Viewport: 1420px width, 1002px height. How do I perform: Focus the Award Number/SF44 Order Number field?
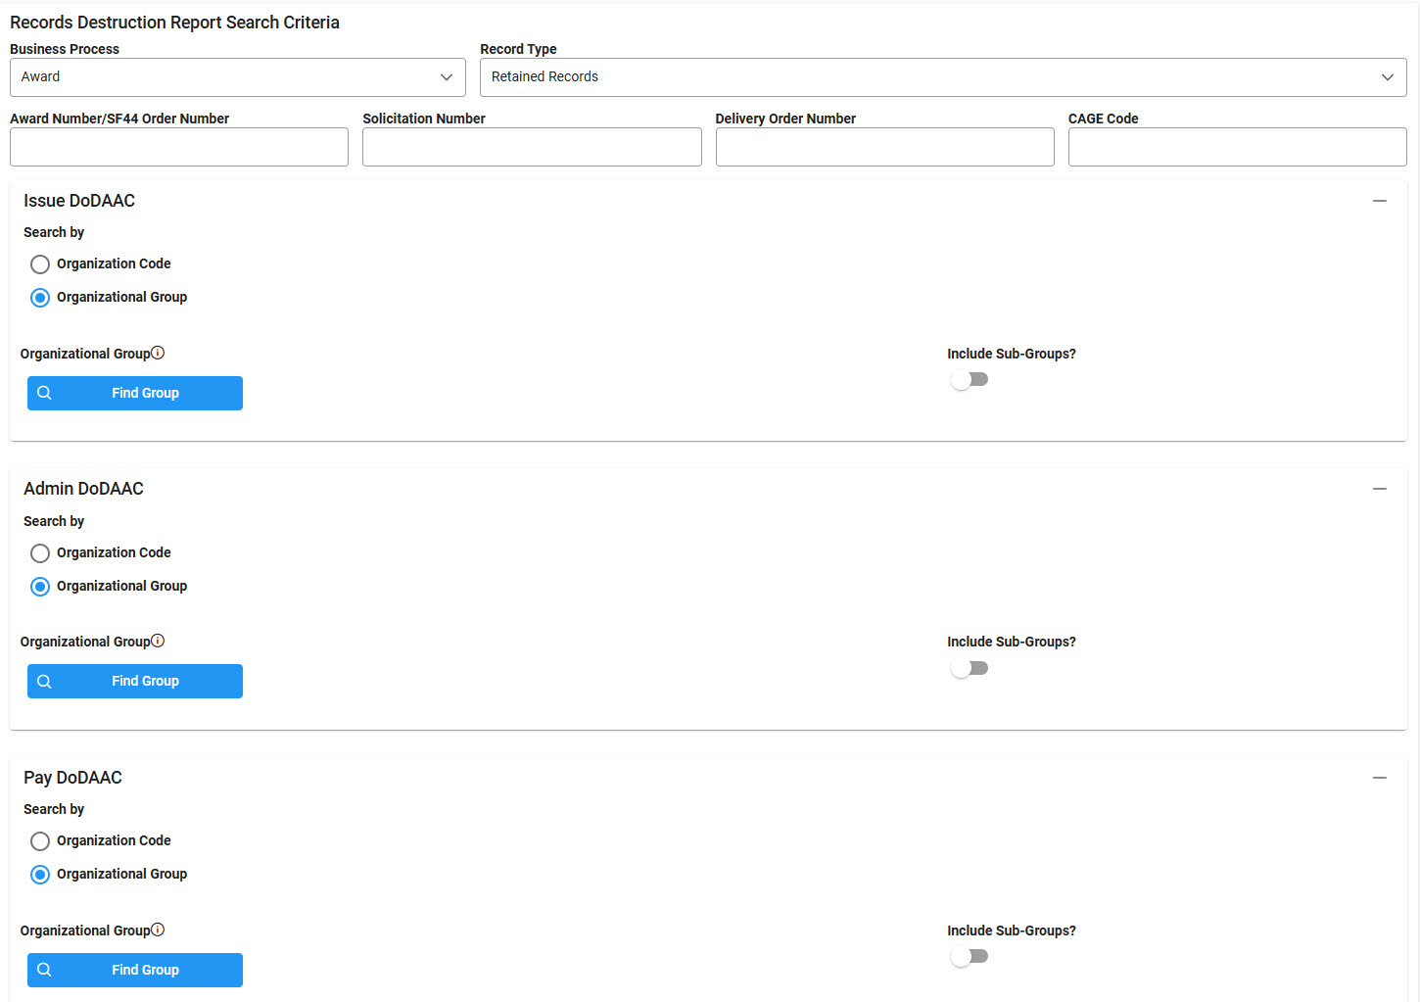tap(179, 147)
